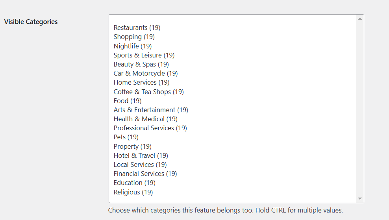The image size is (389, 220).
Task: Pick Professional Services (19) from the list
Action: [x=150, y=128]
